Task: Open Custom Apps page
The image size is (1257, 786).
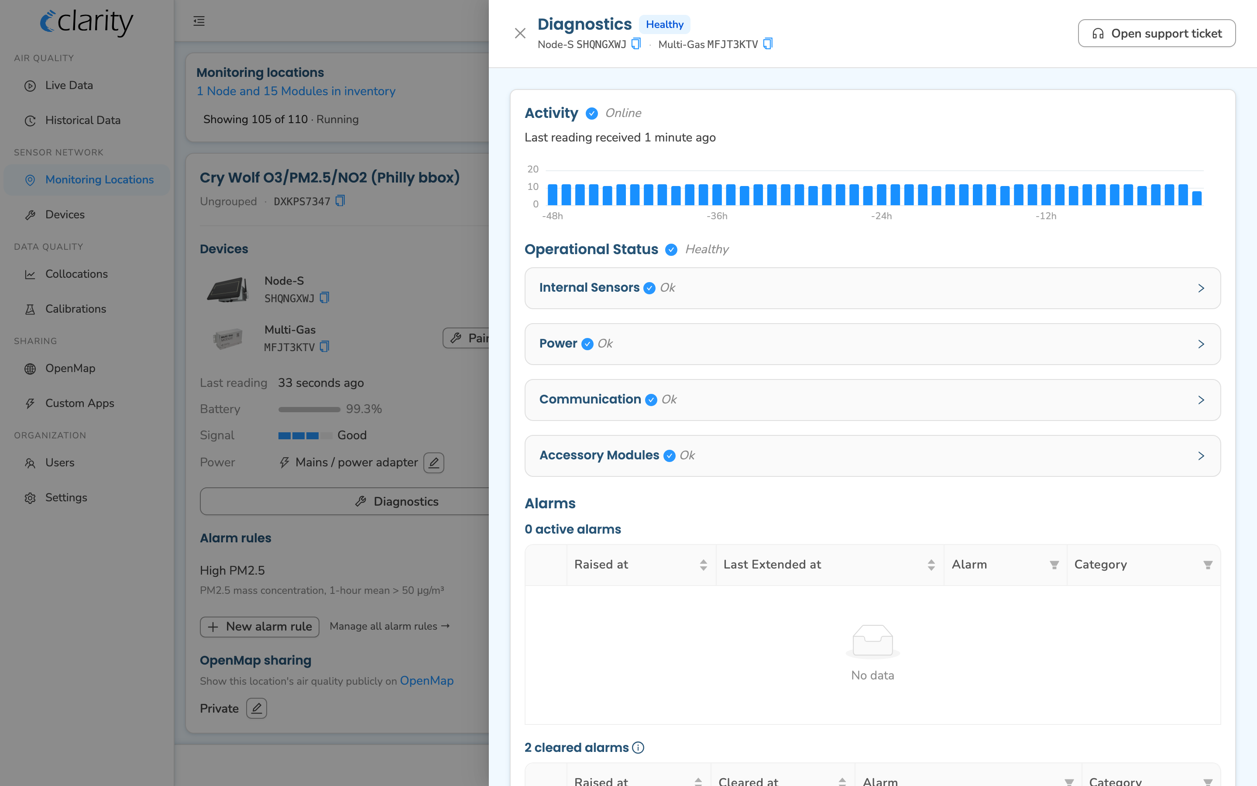Action: [x=79, y=403]
